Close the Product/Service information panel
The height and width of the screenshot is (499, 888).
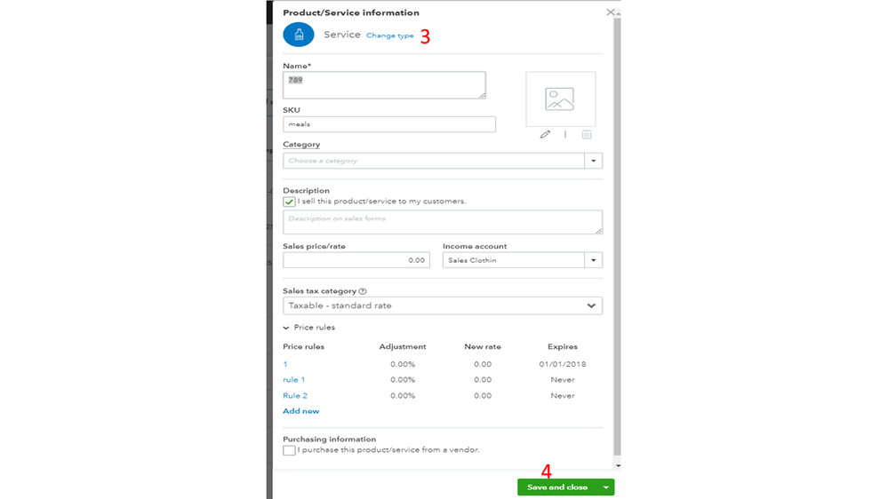click(x=610, y=12)
